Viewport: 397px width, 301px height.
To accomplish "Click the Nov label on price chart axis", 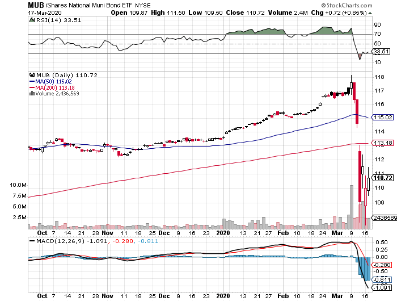I will click(x=107, y=233).
